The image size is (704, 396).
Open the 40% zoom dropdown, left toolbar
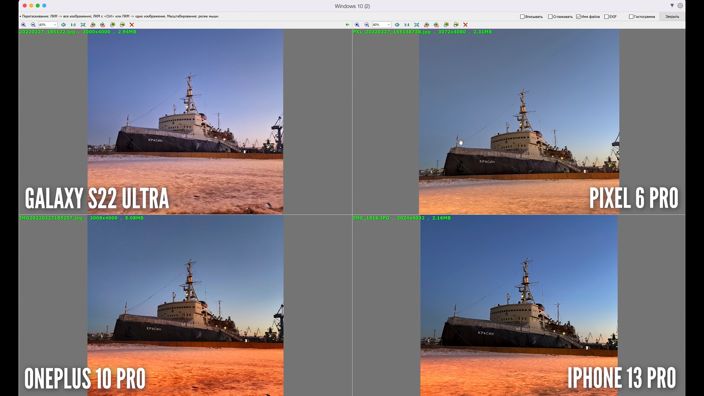(48, 25)
